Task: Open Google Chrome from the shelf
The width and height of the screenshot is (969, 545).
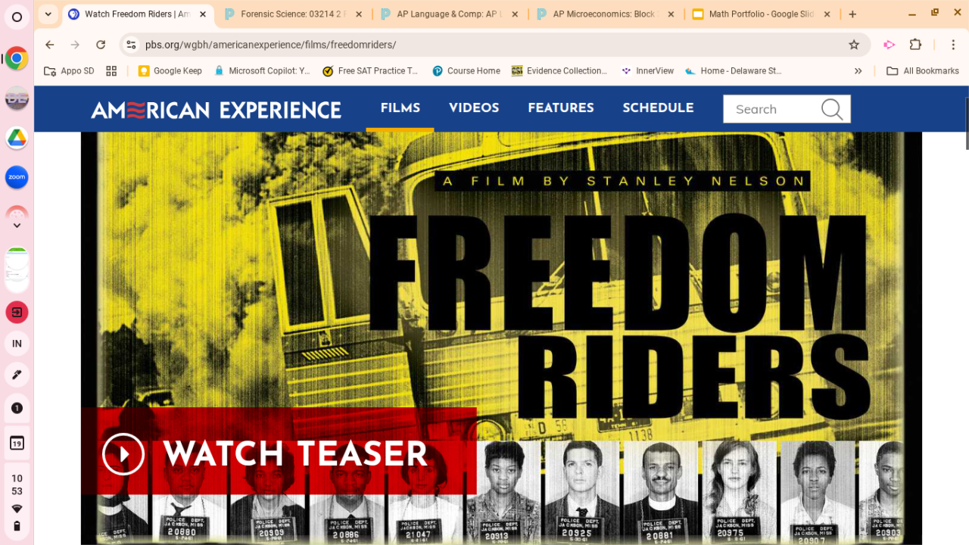Action: coord(17,58)
